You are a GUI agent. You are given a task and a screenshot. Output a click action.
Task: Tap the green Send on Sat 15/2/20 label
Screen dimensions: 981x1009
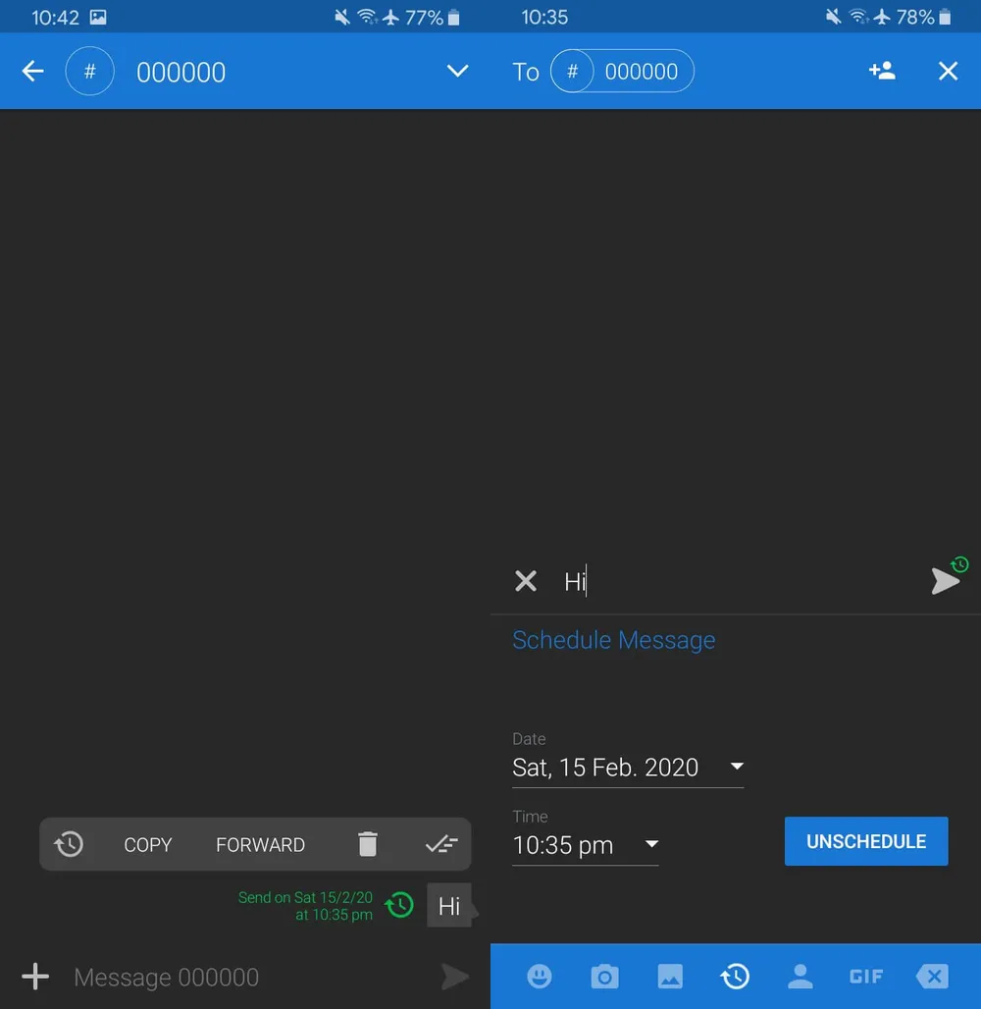[x=305, y=905]
